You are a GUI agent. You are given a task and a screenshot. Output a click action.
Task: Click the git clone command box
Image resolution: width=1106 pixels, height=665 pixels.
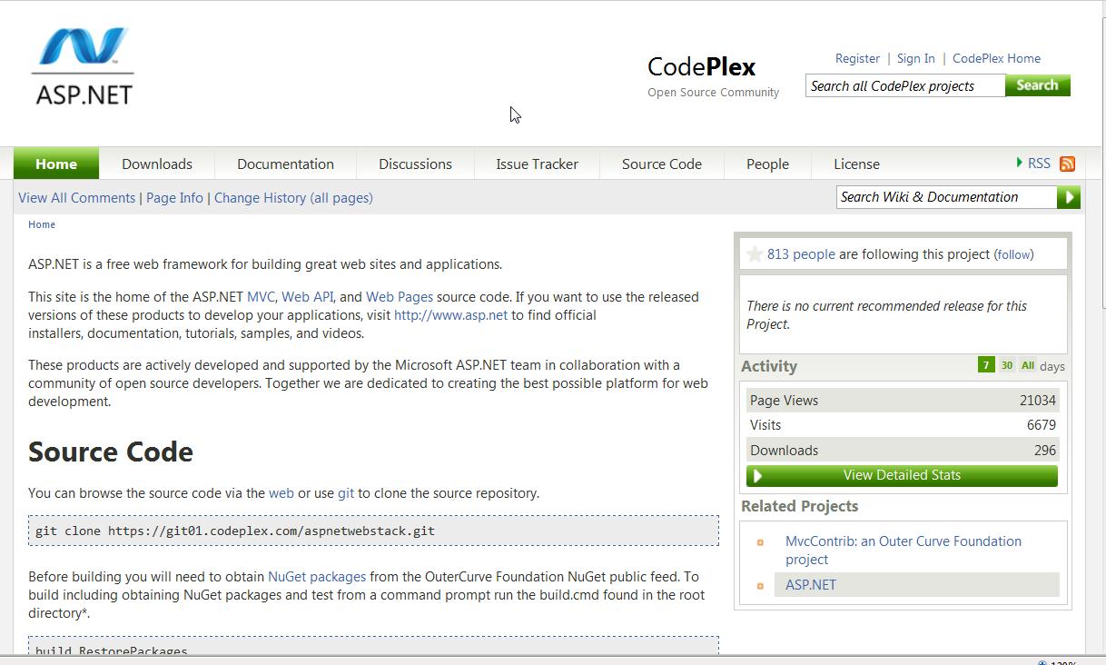pos(373,531)
